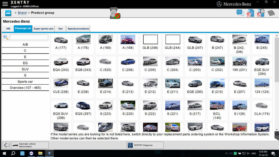The image size is (279, 157).
Task: Click the magnifier search icon
Action: coord(6,37)
